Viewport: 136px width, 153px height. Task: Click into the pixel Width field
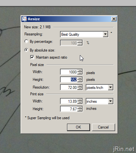tap(69, 72)
